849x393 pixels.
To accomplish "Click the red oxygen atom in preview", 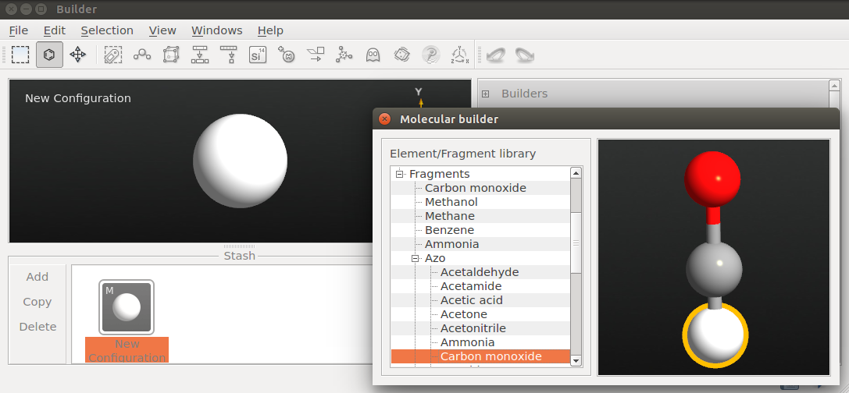I will click(712, 179).
